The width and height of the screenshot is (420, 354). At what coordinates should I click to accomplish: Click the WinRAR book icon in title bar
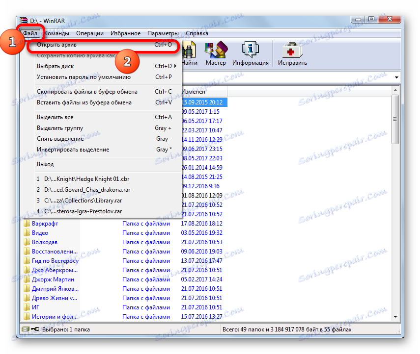(23, 20)
